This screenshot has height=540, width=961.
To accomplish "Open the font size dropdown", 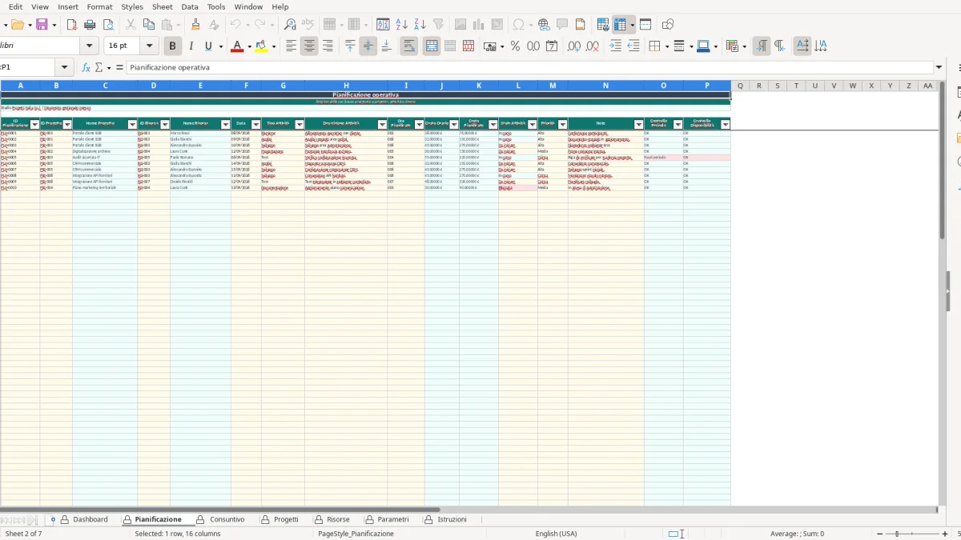I will click(151, 46).
